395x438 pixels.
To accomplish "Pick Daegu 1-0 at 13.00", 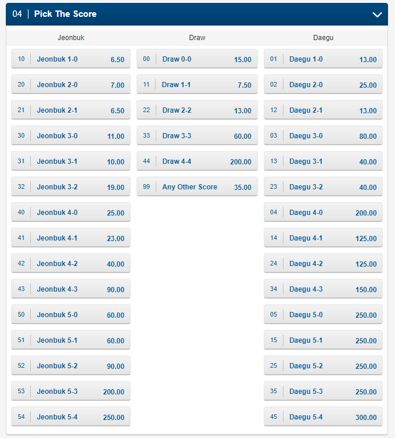I will pyautogui.click(x=323, y=59).
